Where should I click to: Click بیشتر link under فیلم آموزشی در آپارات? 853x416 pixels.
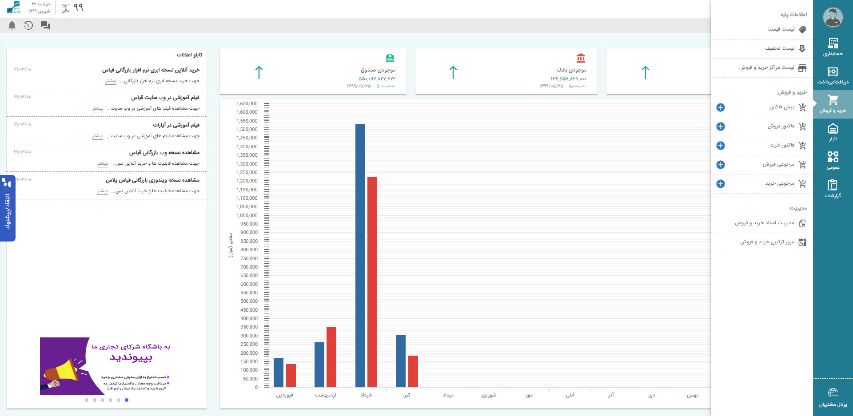click(x=98, y=136)
